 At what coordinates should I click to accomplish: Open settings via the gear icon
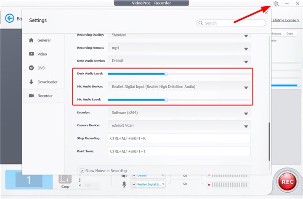[x=276, y=3]
